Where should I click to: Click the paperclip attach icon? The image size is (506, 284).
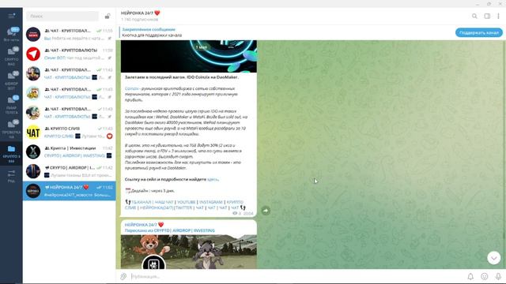tap(123, 276)
